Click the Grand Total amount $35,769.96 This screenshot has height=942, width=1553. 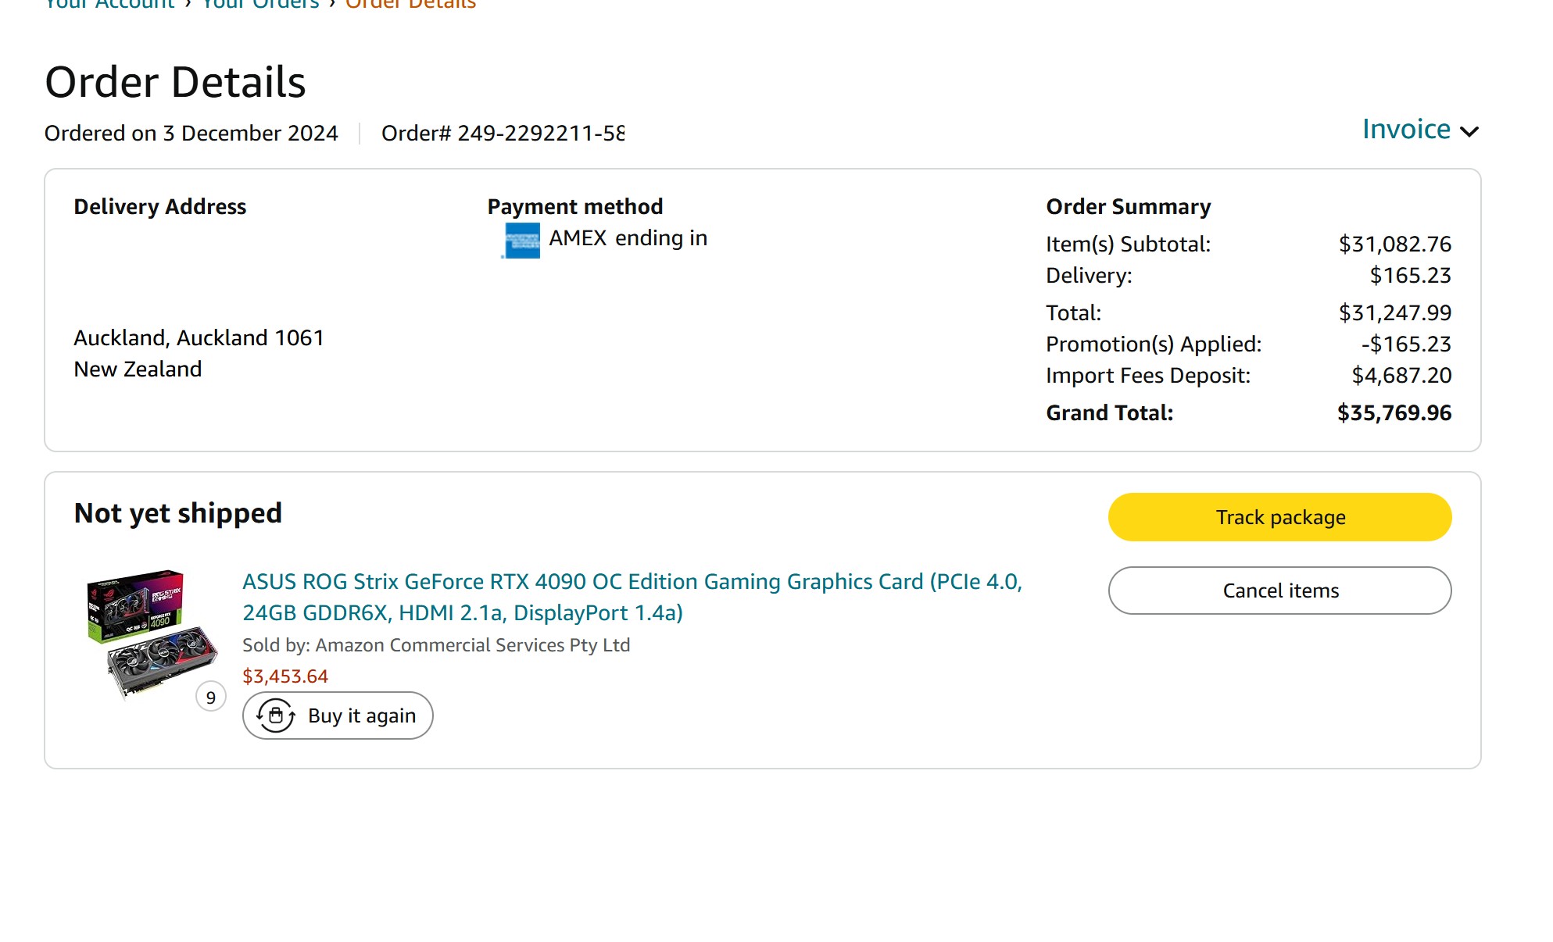[x=1394, y=413]
